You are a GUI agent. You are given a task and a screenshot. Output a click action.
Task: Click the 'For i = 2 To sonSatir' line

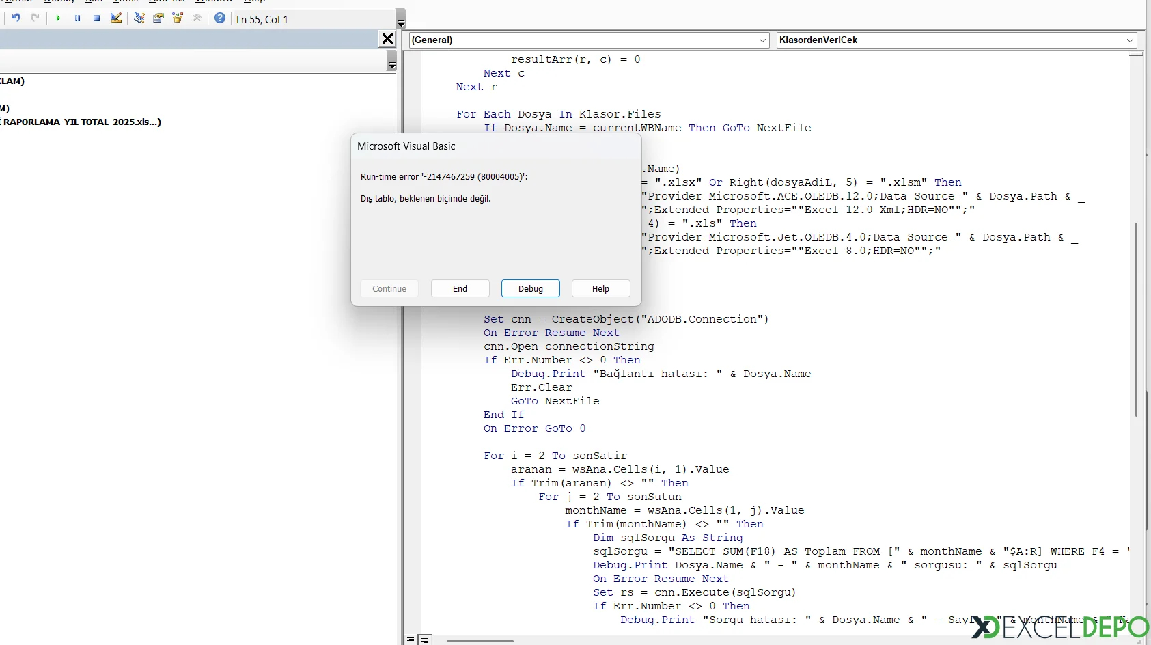coord(555,456)
